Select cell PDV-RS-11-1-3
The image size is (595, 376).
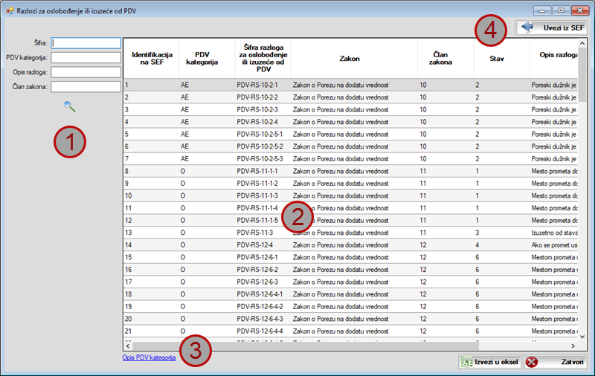(263, 195)
